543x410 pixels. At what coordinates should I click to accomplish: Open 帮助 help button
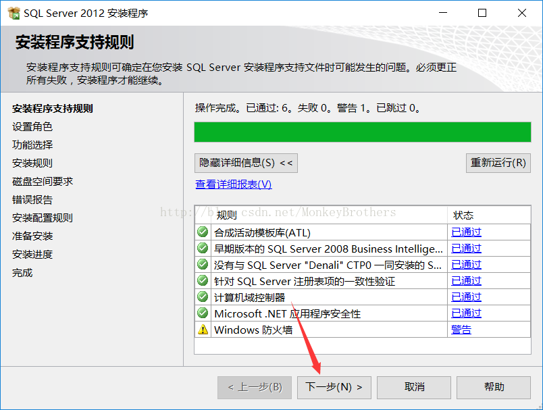click(494, 387)
